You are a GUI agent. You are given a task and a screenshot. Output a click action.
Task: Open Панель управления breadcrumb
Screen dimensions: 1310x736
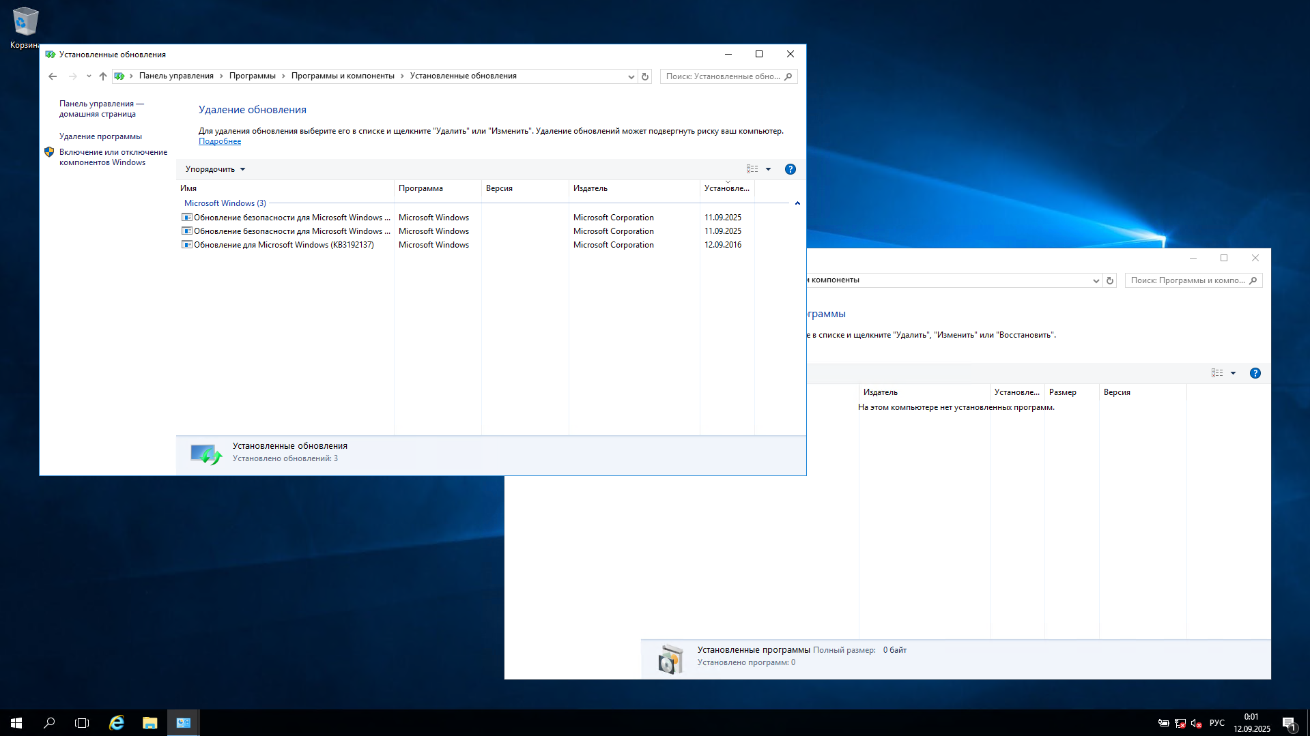176,76
